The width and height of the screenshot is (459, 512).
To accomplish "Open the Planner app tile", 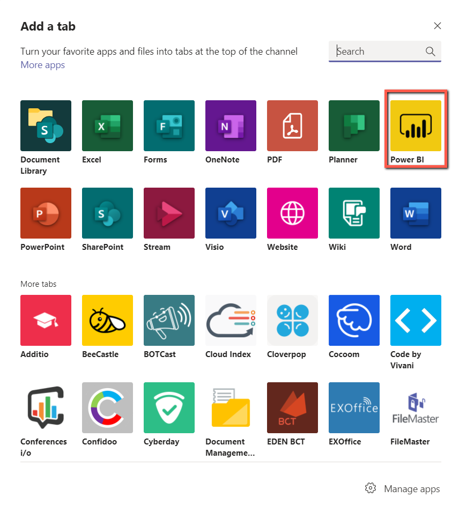I will (354, 125).
